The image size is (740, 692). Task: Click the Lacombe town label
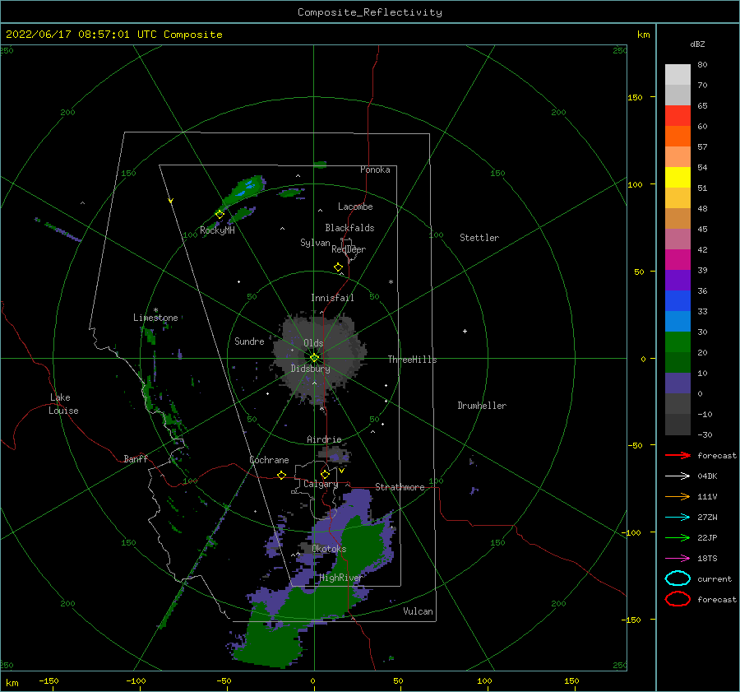coord(355,207)
